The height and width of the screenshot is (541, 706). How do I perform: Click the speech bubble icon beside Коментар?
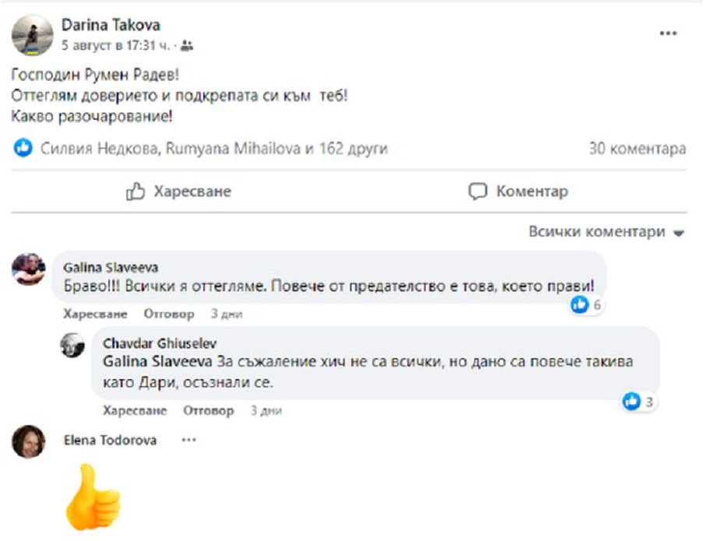(x=477, y=191)
